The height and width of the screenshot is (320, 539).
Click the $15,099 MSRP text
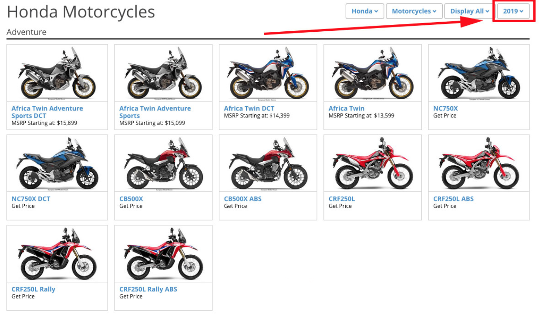point(152,123)
